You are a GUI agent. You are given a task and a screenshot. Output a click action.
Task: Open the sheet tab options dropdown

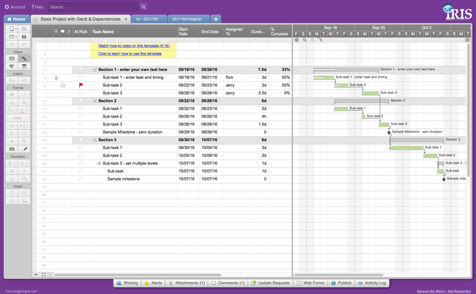click(x=35, y=19)
